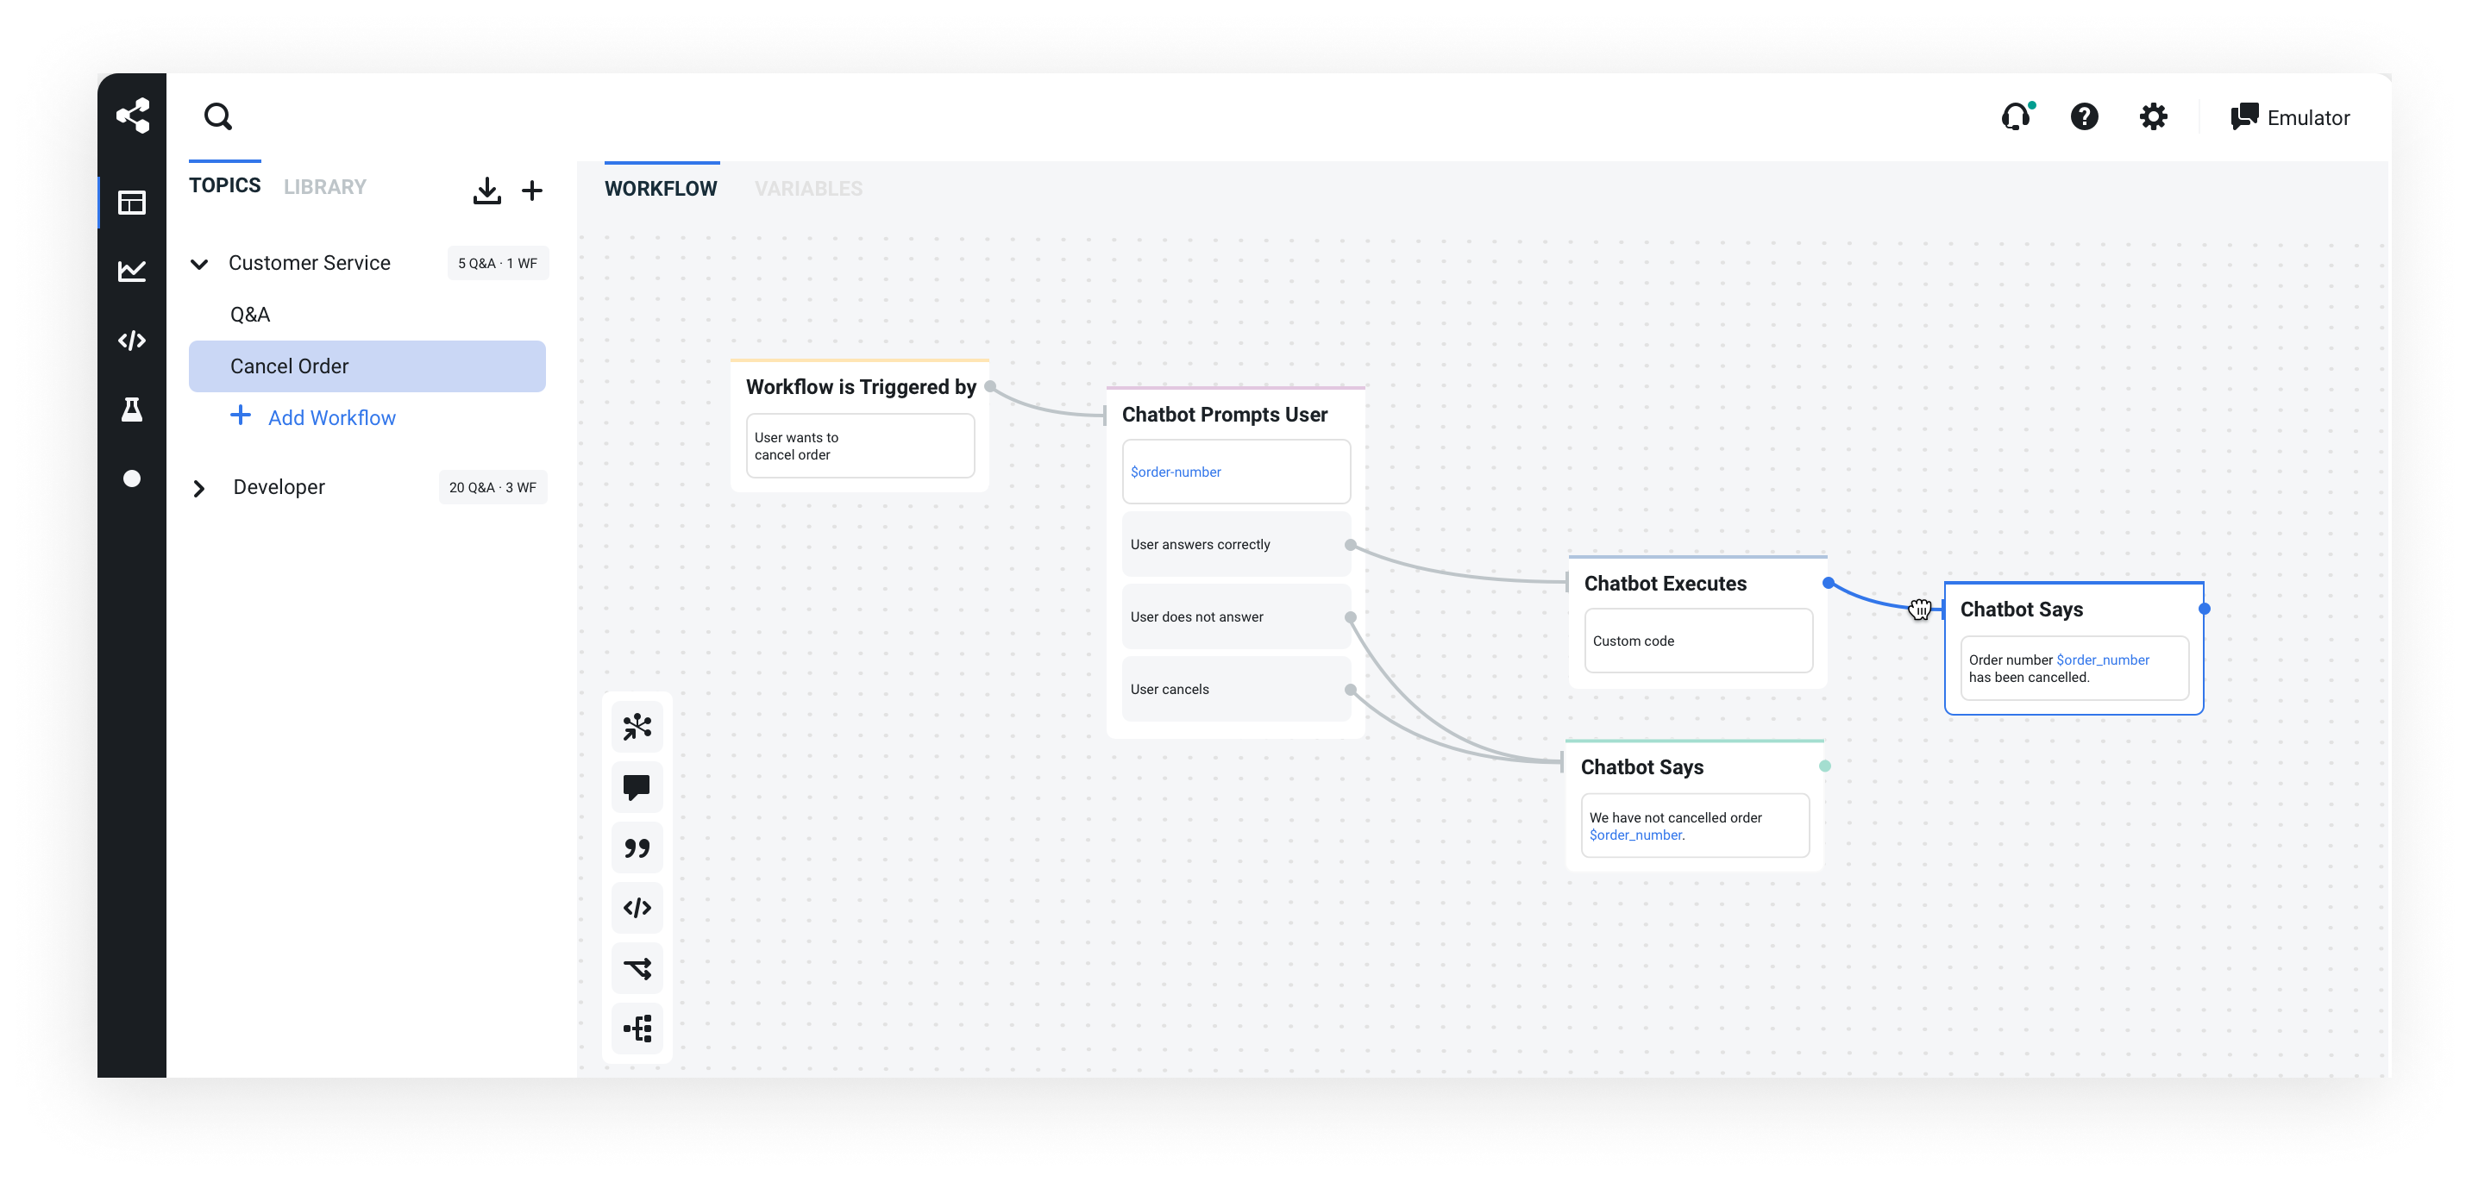
Task: Switch to the VARIABLES tab
Action: tap(808, 188)
